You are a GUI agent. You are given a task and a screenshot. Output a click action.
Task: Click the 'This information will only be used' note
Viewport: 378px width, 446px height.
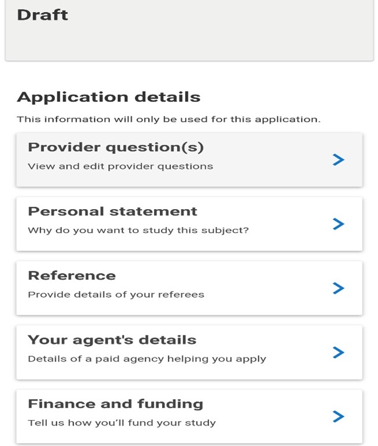pos(168,119)
